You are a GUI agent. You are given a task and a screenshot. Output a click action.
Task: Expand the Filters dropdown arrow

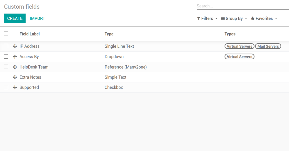(216, 18)
